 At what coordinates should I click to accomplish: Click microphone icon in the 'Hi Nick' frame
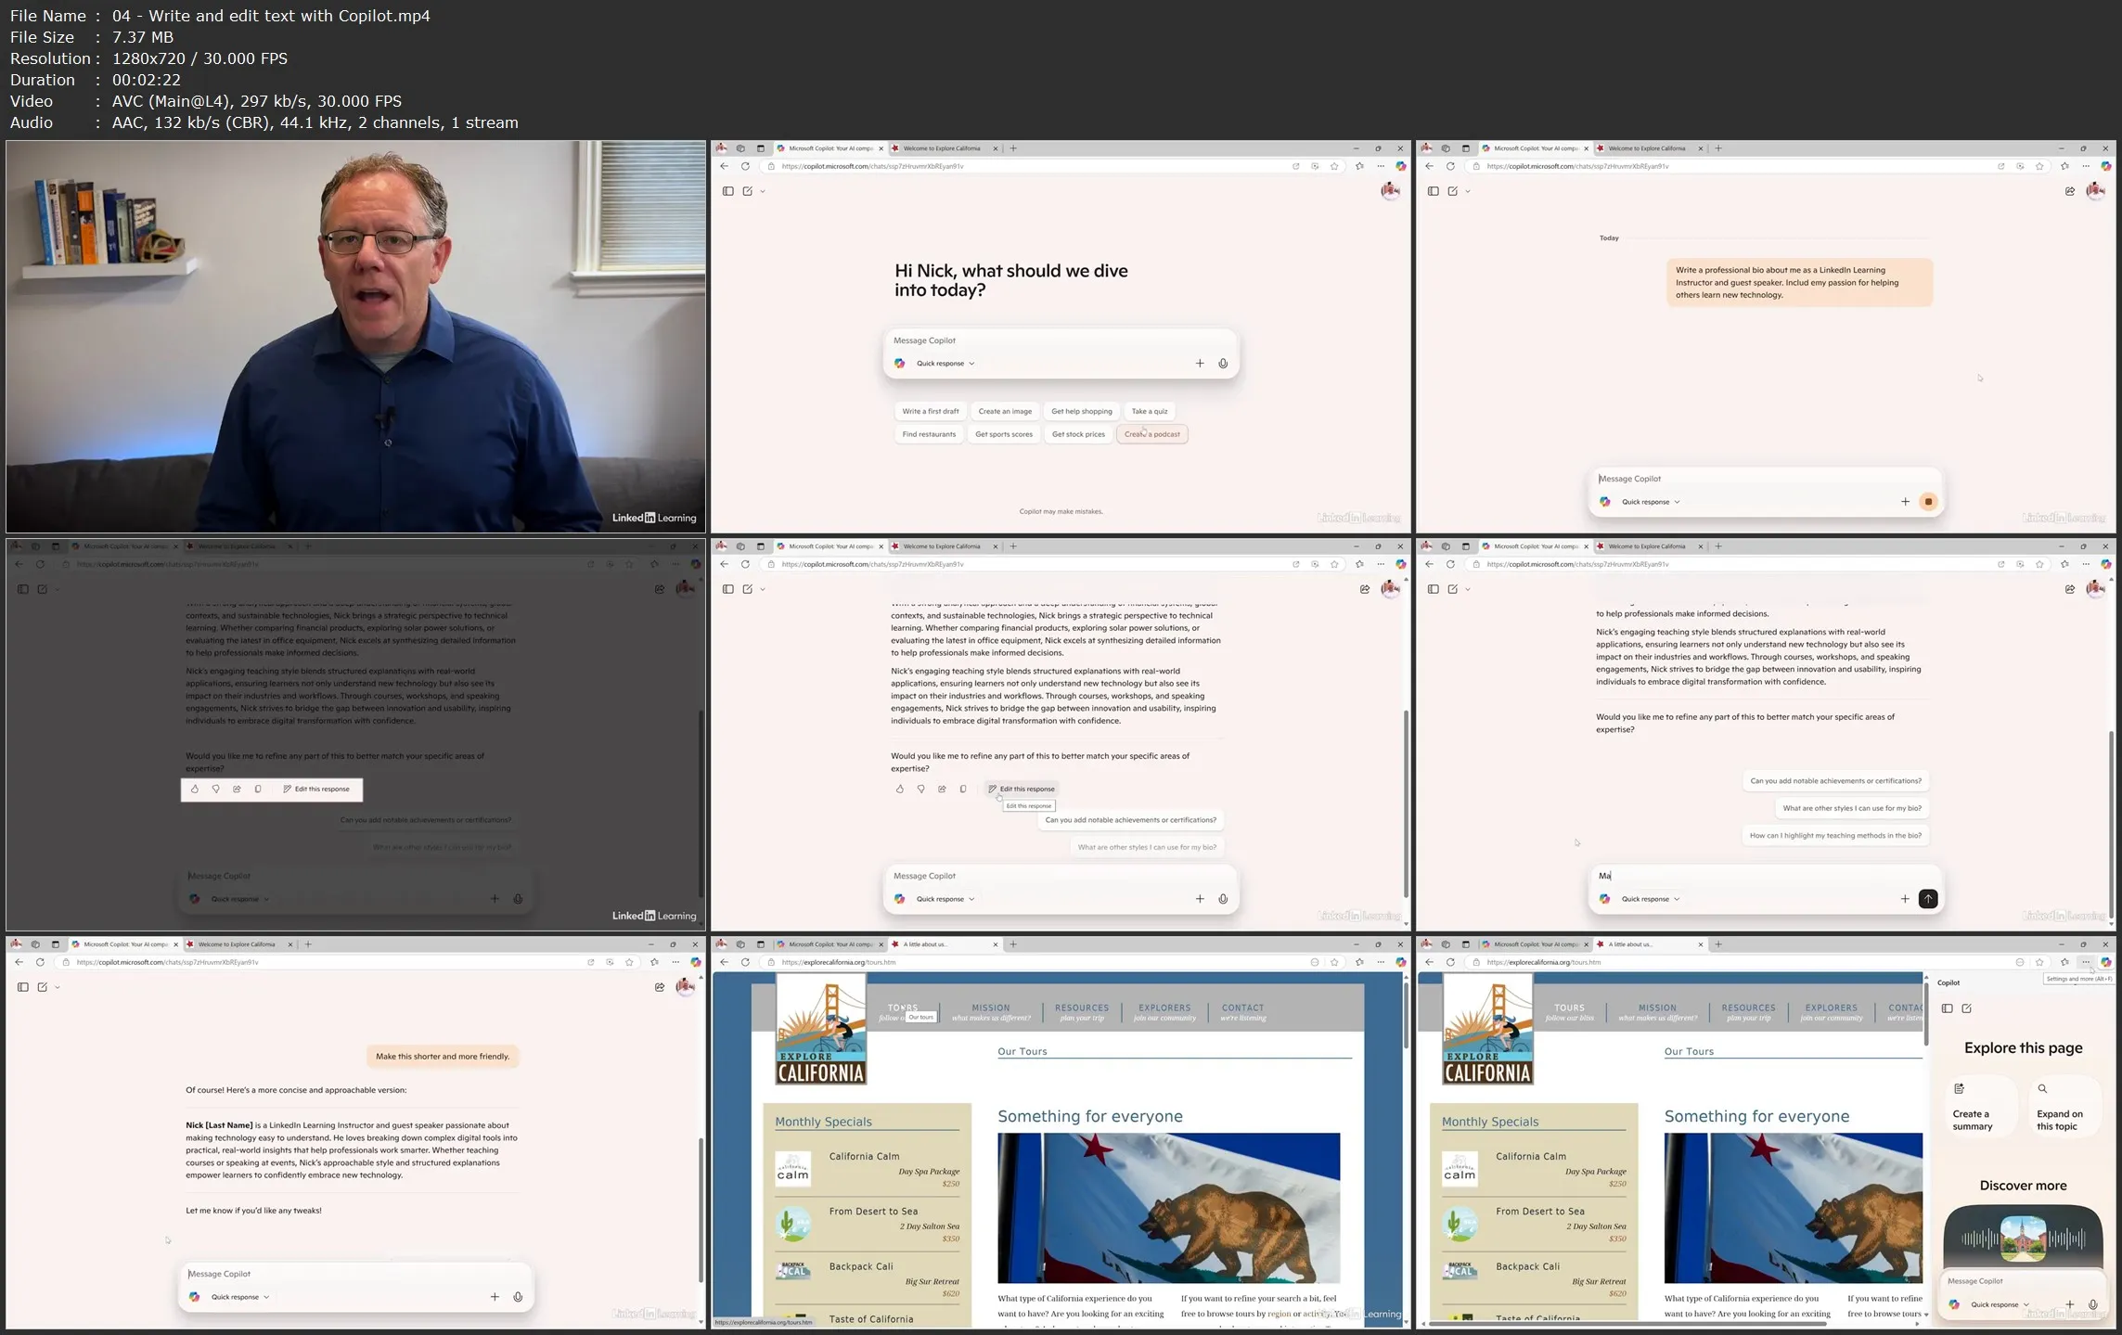[1223, 364]
